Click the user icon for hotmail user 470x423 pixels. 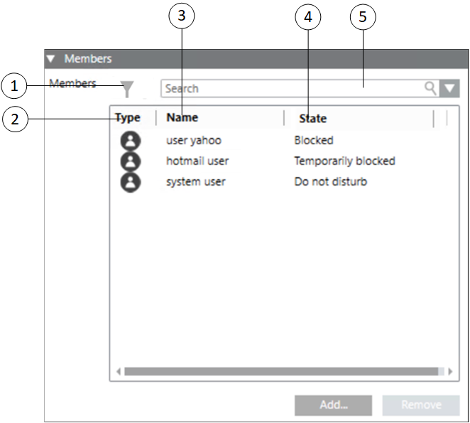tap(130, 161)
